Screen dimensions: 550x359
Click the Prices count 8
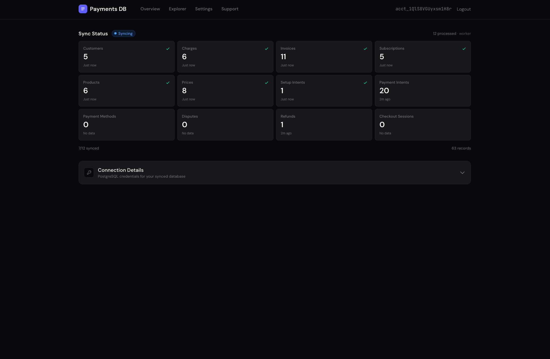pos(184,91)
